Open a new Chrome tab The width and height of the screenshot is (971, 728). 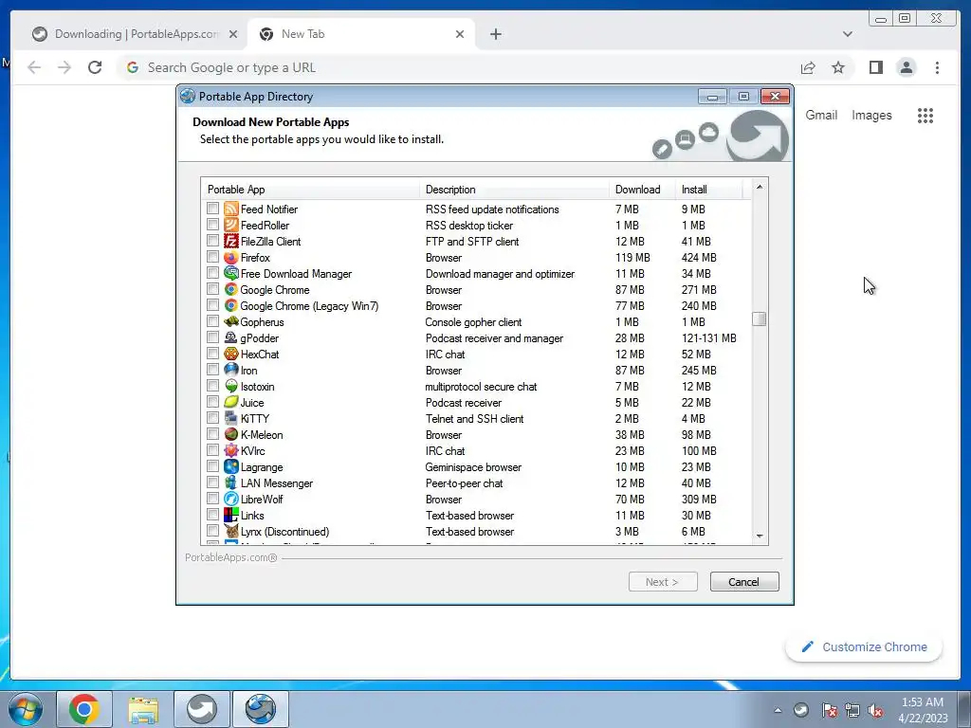point(495,34)
